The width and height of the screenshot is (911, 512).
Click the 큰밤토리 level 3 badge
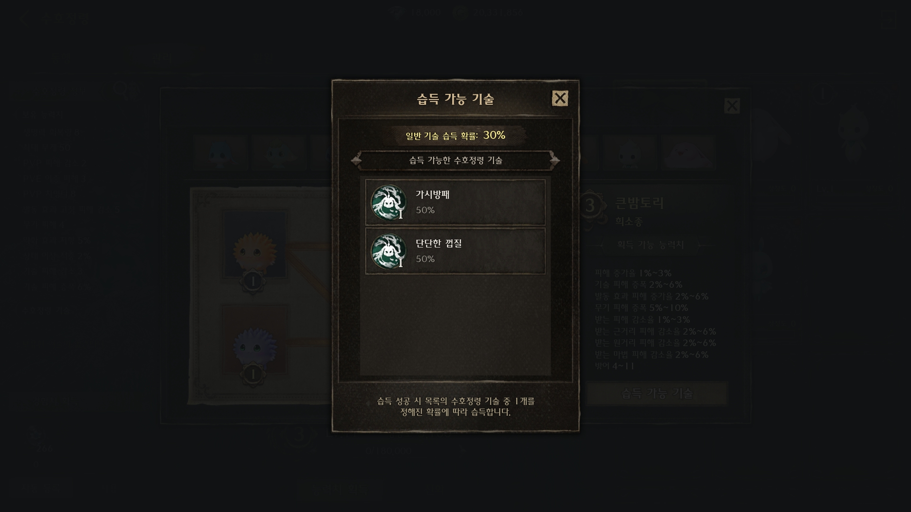(x=590, y=206)
